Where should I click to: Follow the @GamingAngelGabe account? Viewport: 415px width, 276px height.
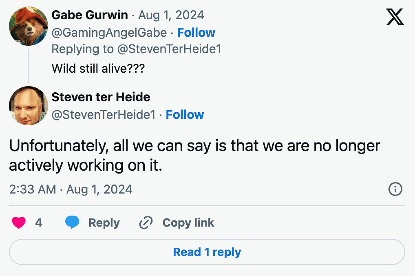196,33
